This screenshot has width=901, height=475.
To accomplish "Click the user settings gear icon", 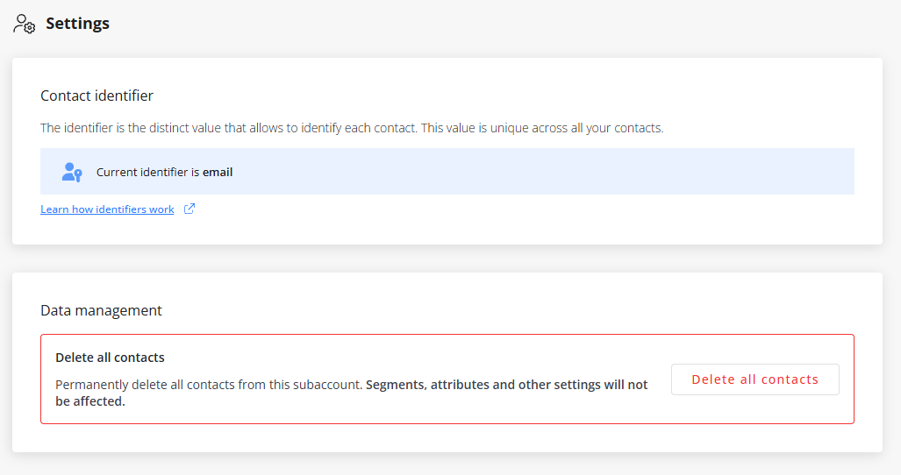I will (25, 24).
